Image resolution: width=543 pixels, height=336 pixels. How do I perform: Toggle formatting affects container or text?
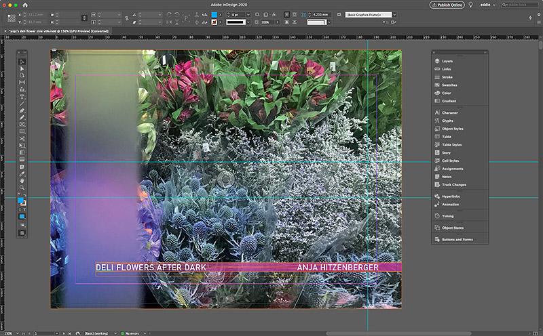coord(22,209)
